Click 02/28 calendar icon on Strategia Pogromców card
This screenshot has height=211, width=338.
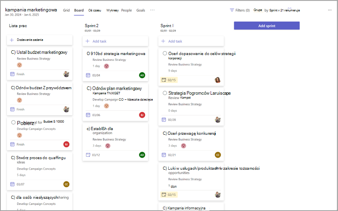tap(164, 119)
